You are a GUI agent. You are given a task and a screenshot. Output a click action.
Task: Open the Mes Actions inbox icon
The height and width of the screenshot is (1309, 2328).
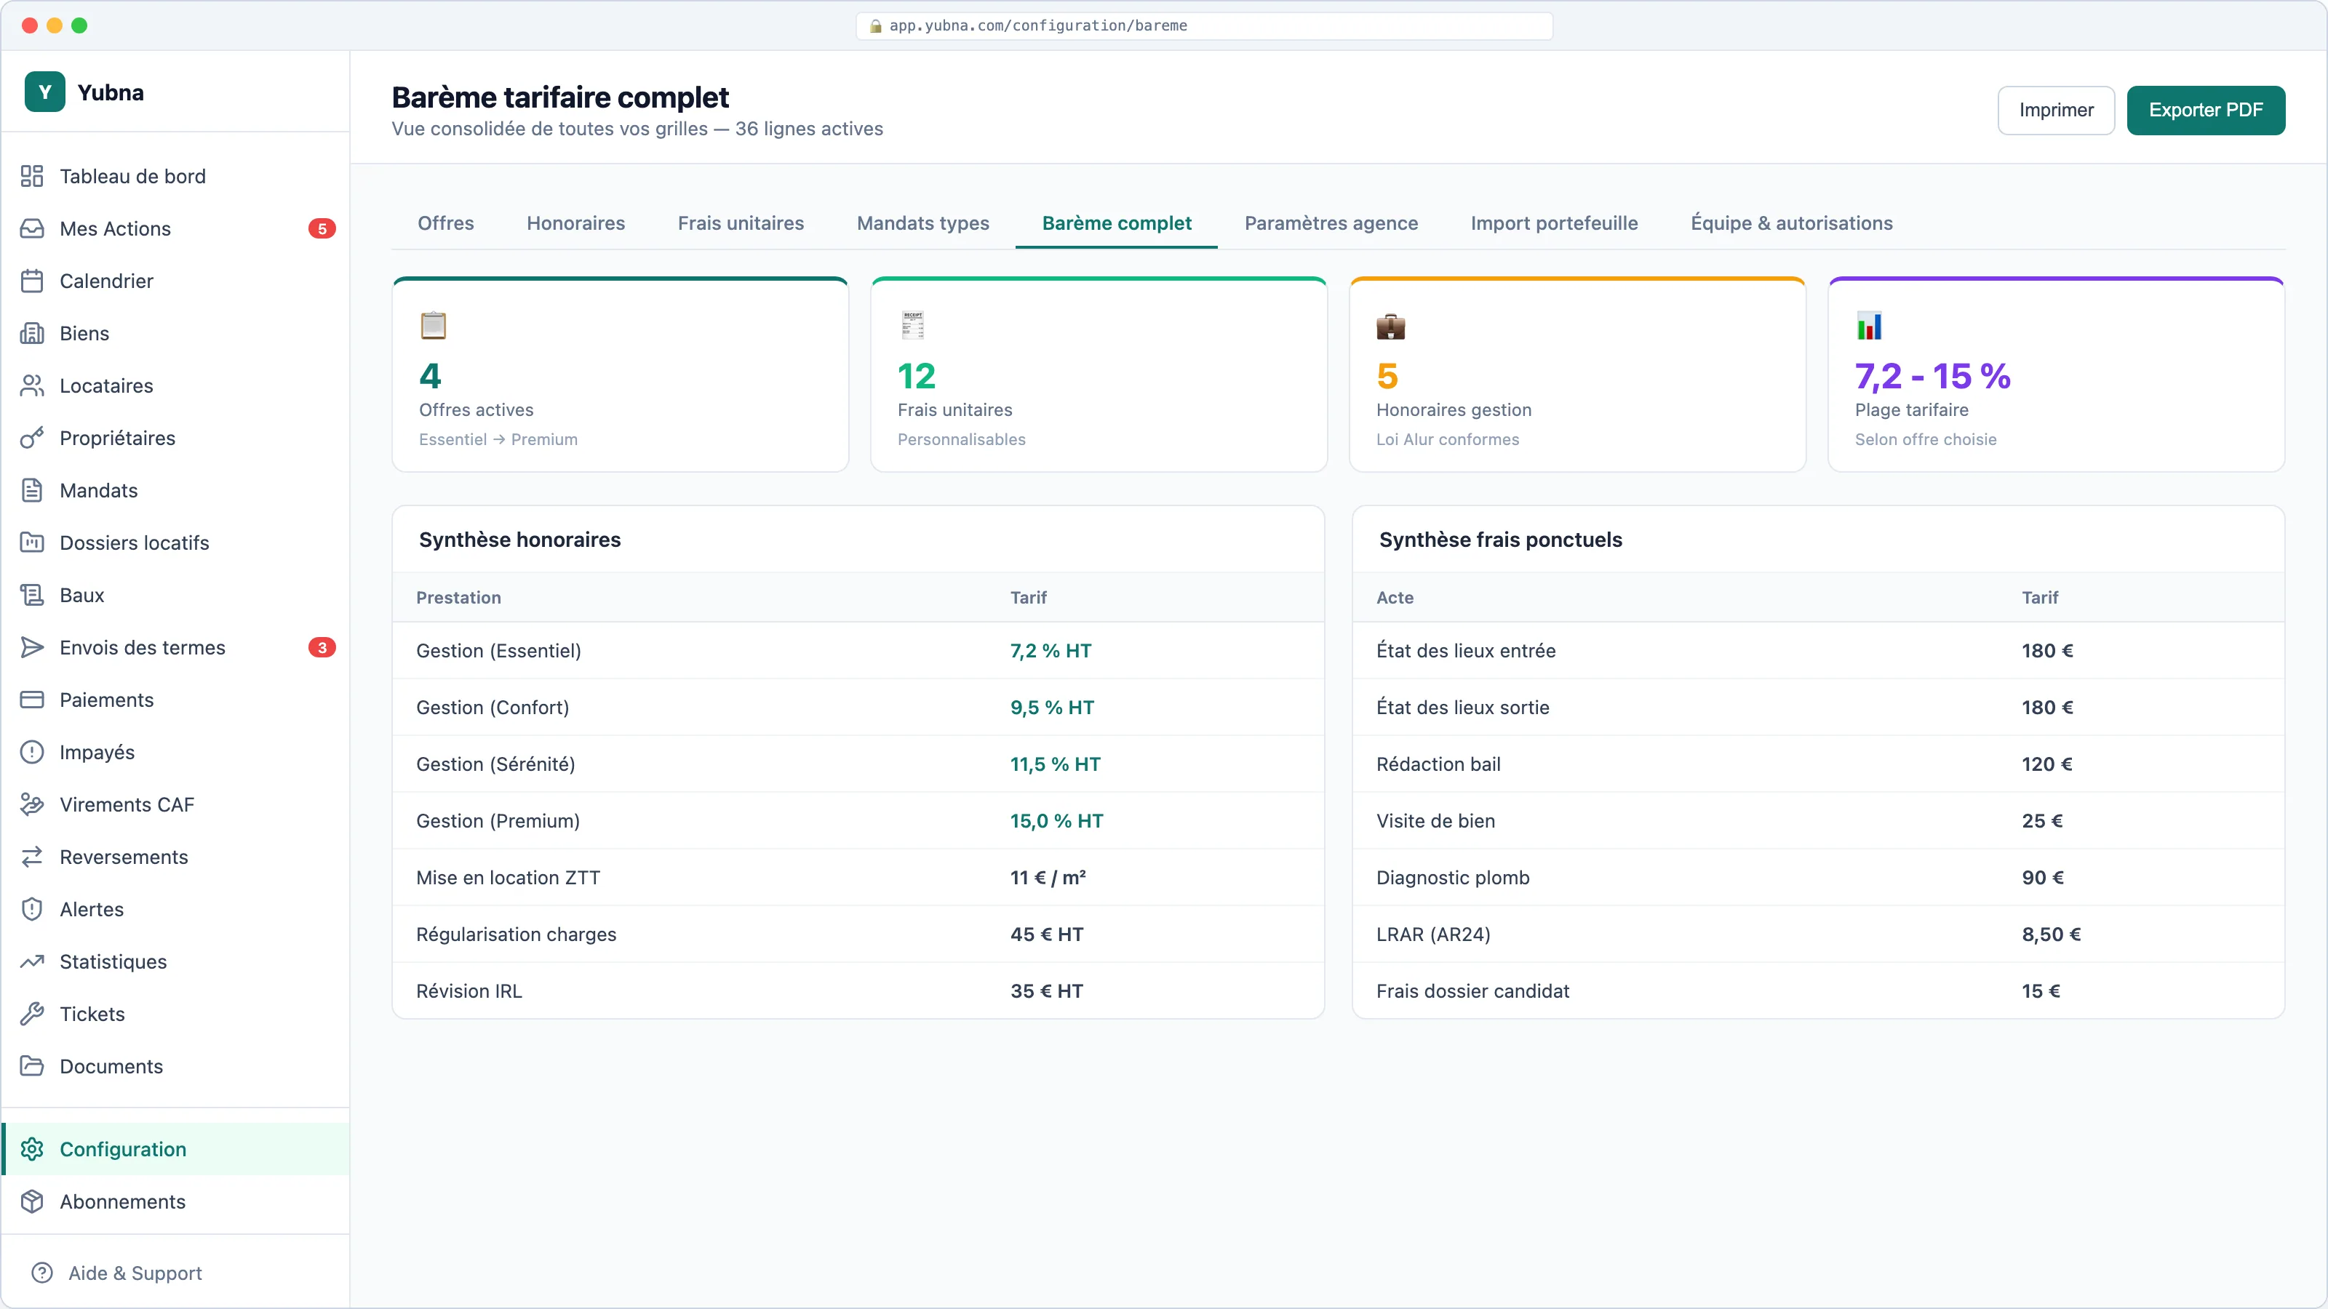coord(33,228)
